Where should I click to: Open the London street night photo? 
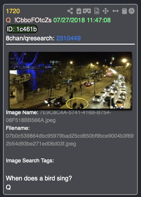tap(70, 80)
